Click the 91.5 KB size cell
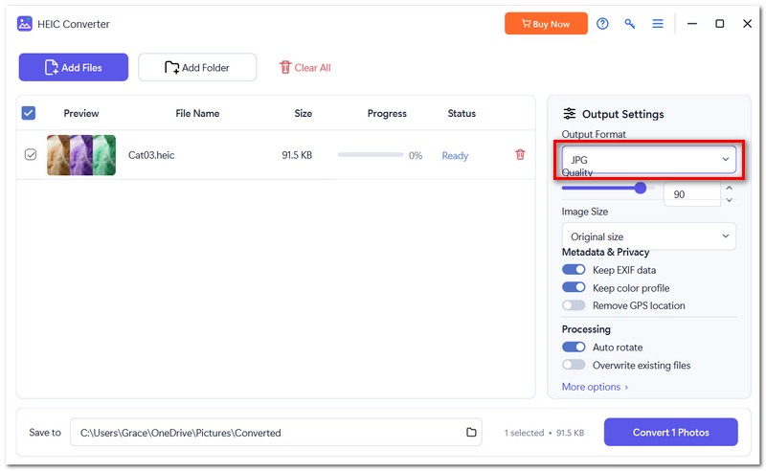Screen dimensions: 766x471 click(297, 155)
